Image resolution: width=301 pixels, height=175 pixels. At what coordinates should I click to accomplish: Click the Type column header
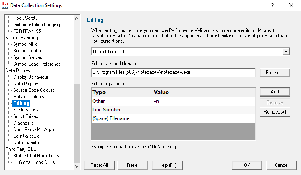122,92
